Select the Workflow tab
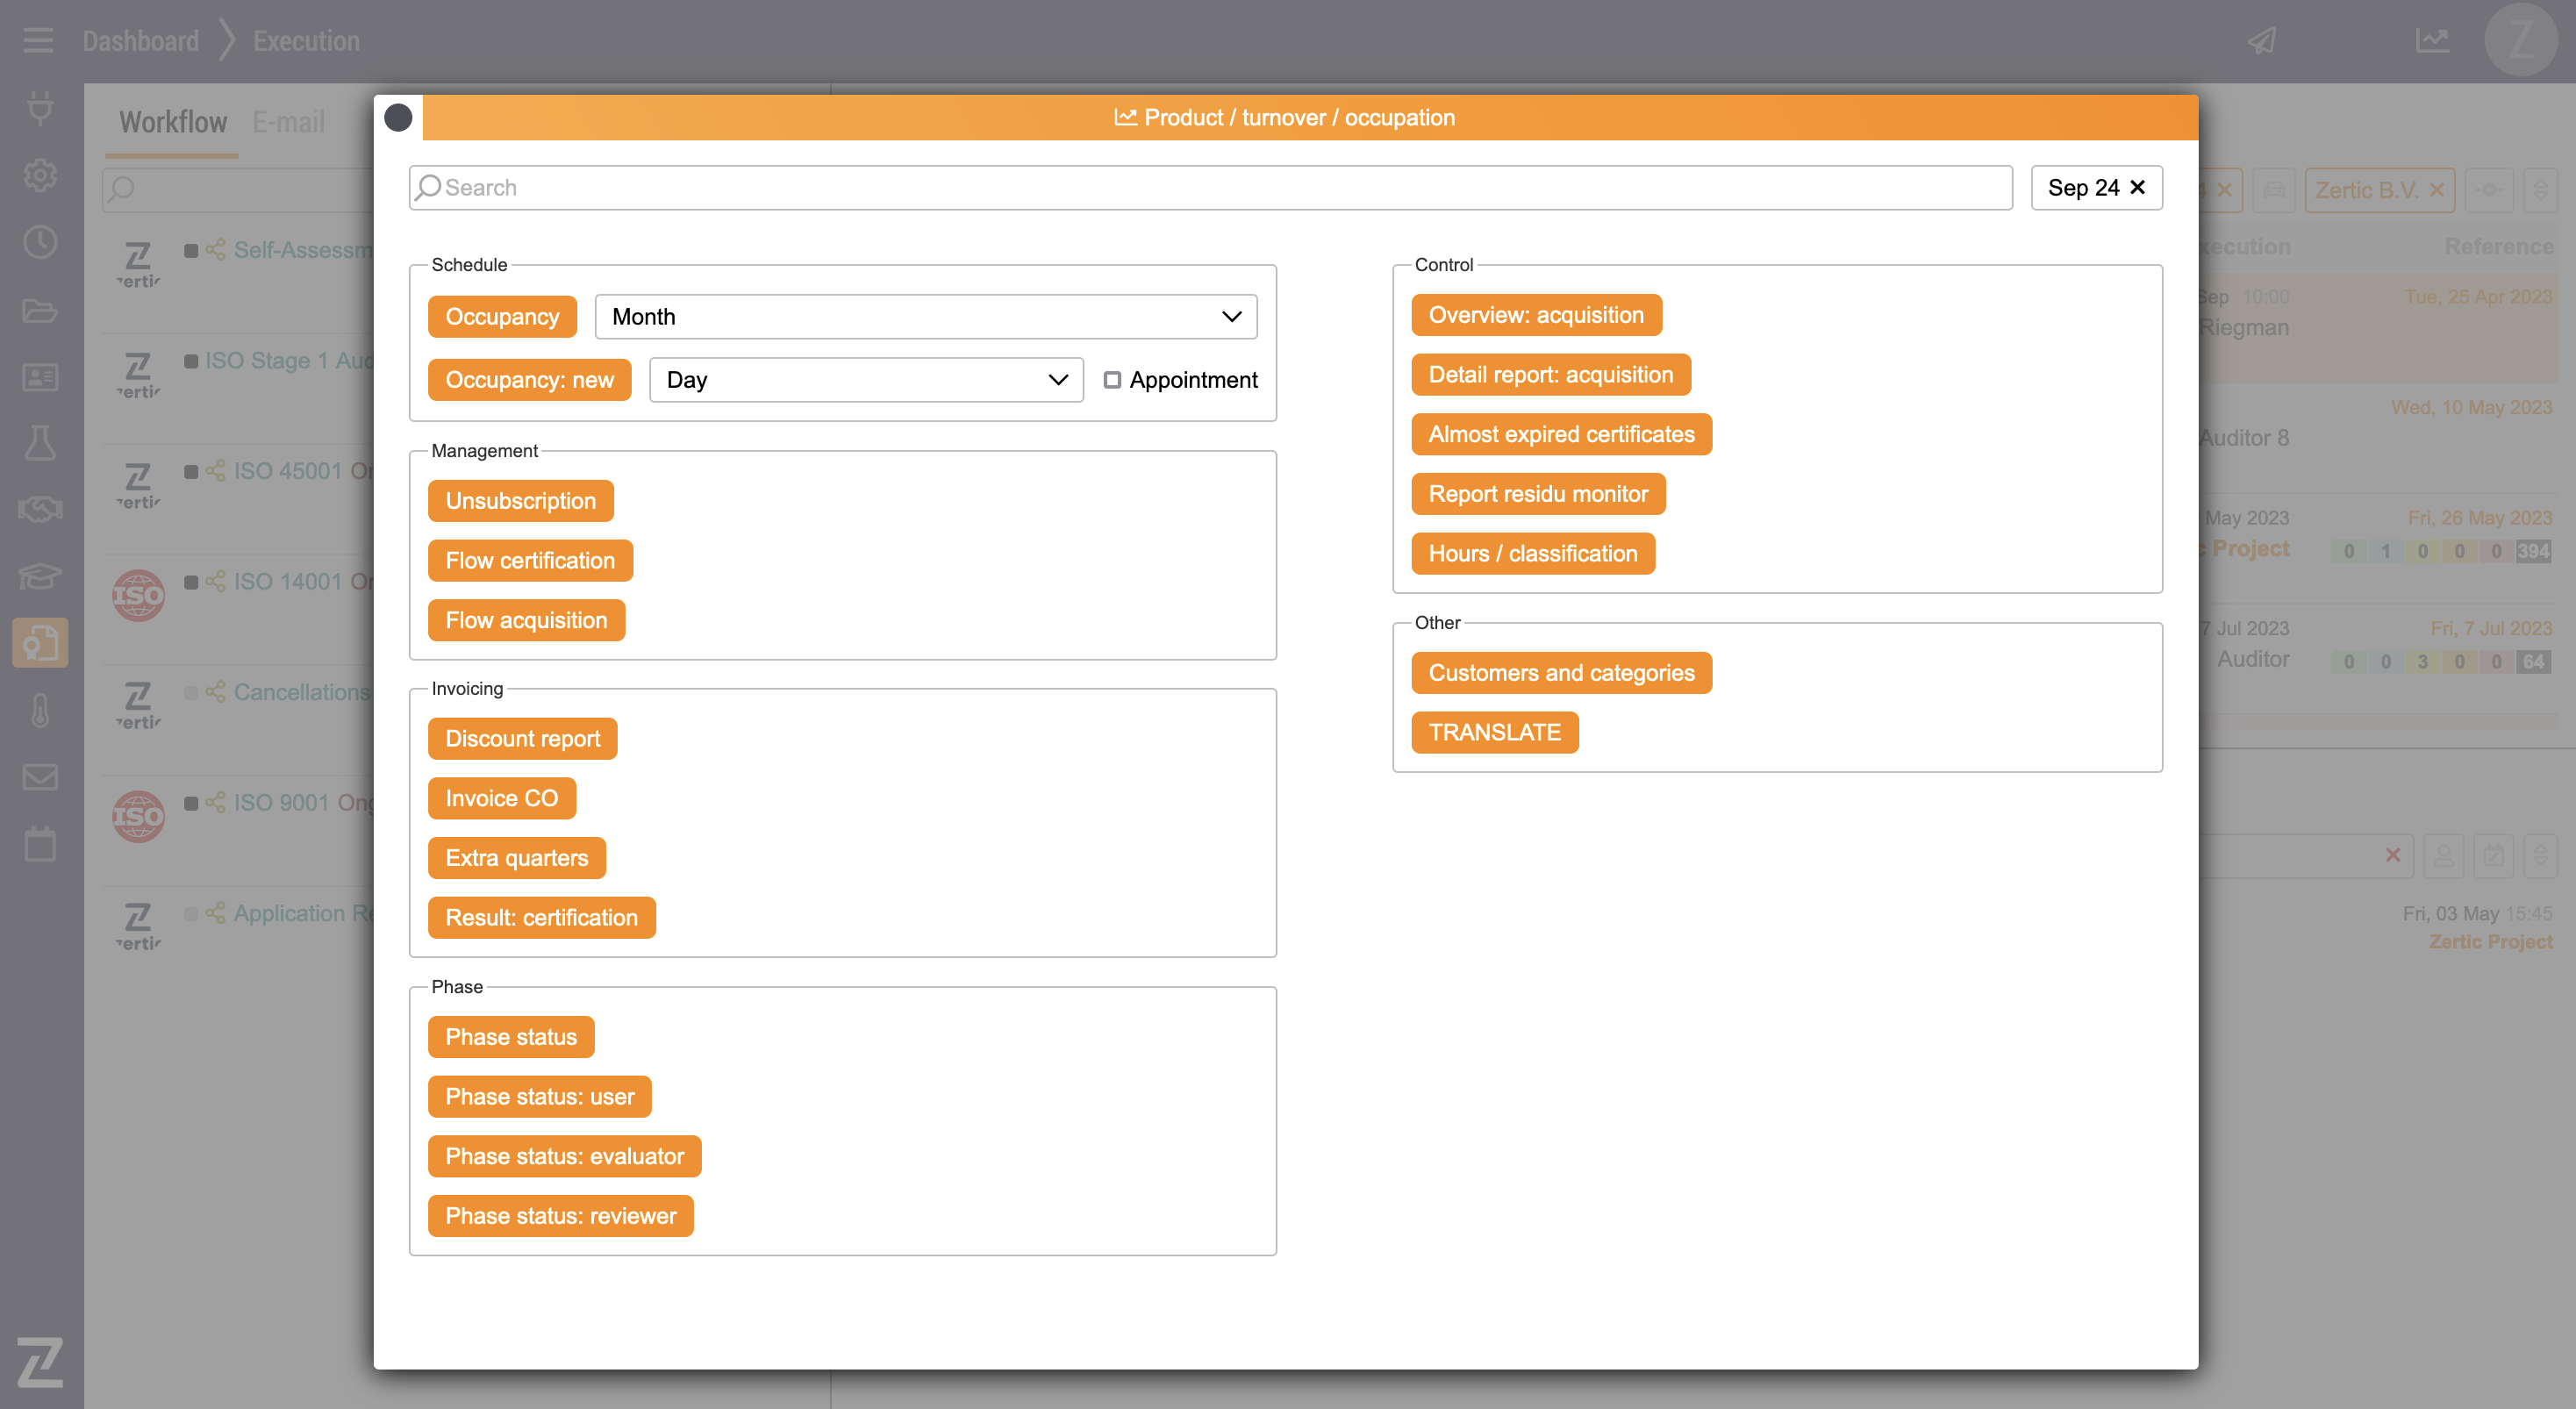 173,122
